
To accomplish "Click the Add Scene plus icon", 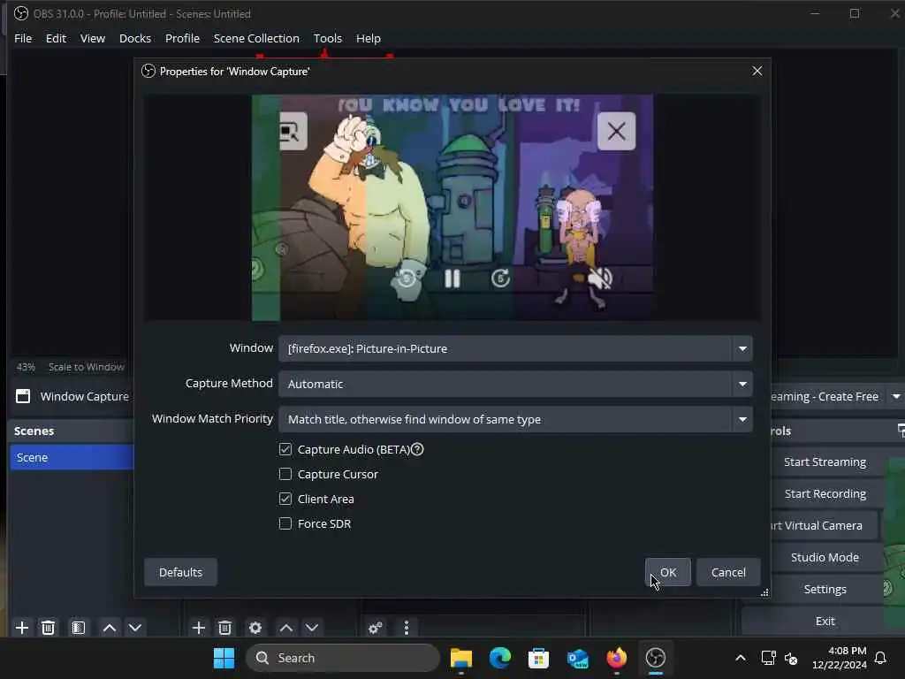I will (x=22, y=628).
